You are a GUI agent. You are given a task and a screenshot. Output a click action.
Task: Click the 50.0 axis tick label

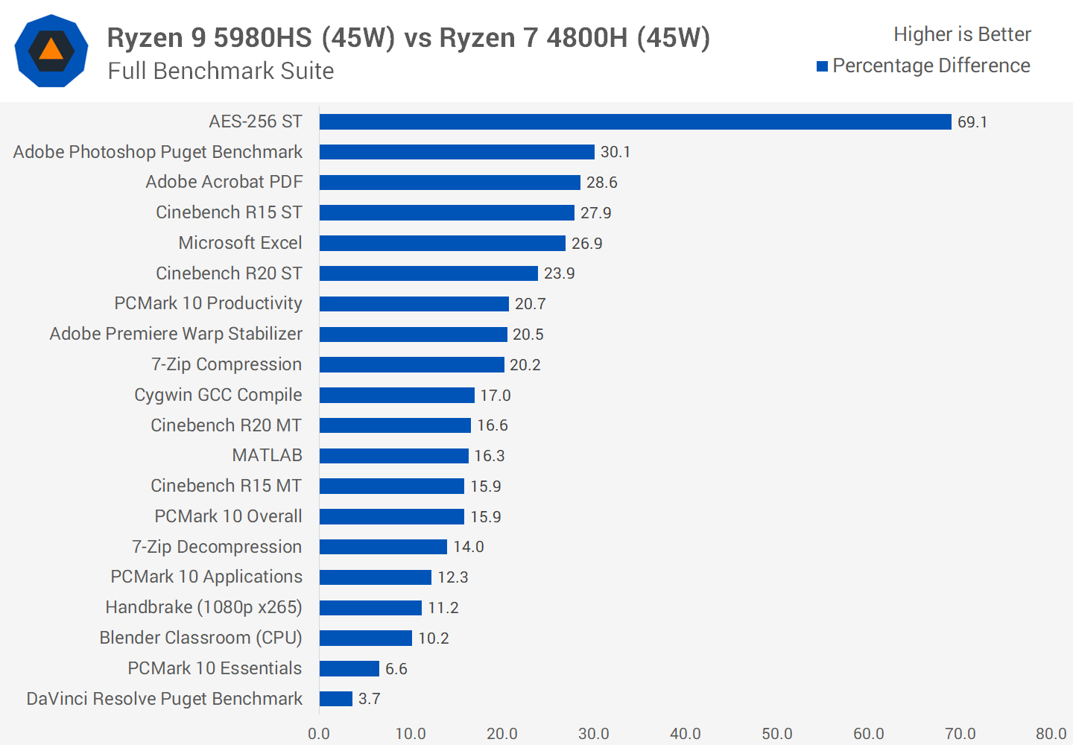click(x=777, y=734)
